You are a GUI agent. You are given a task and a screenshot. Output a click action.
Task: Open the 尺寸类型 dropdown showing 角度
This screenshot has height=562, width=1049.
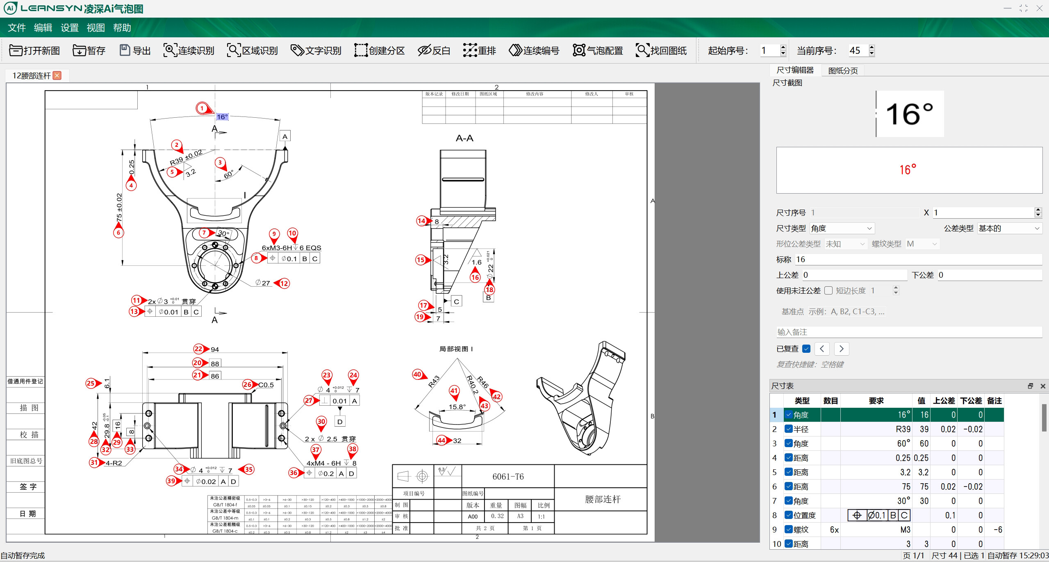842,228
